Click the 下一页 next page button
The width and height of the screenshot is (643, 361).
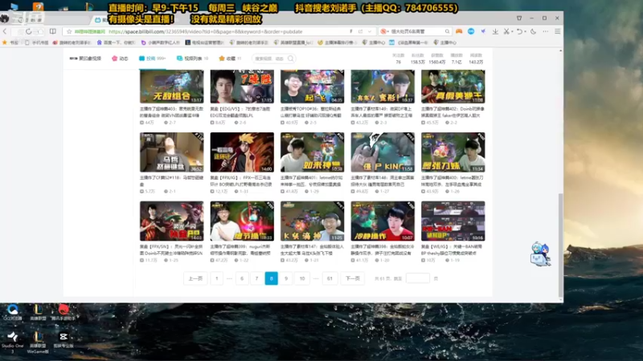352,278
